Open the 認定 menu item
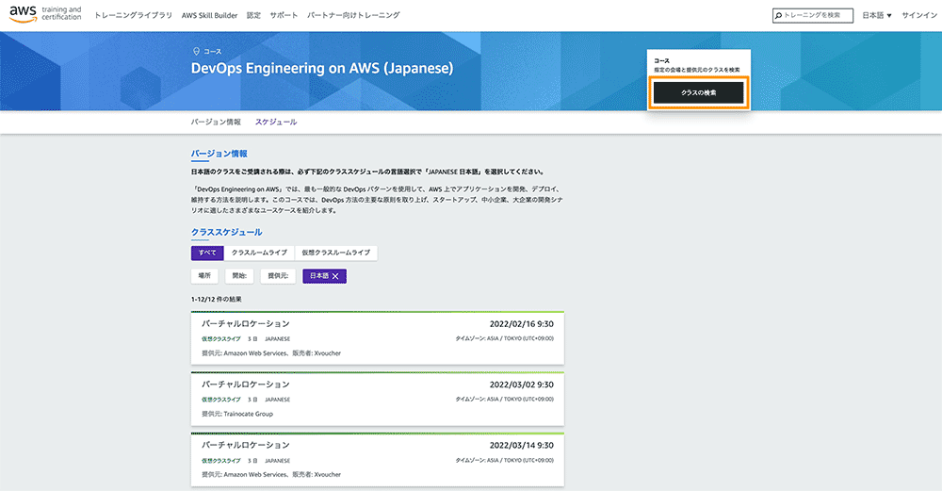Viewport: 942px width, 491px height. click(x=253, y=15)
